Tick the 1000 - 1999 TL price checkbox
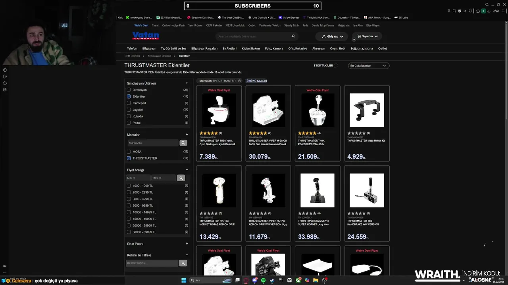The height and width of the screenshot is (285, 508). pyautogui.click(x=129, y=186)
